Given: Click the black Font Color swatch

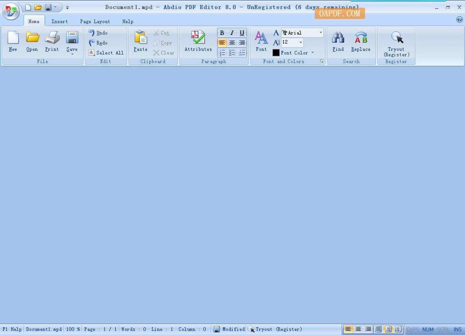Looking at the screenshot, I should point(276,53).
